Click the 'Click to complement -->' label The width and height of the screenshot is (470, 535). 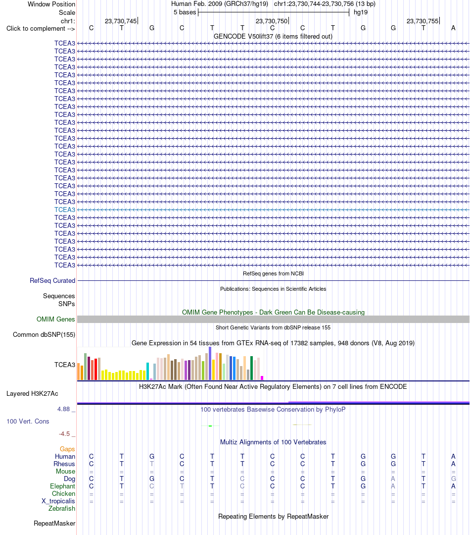[41, 29]
